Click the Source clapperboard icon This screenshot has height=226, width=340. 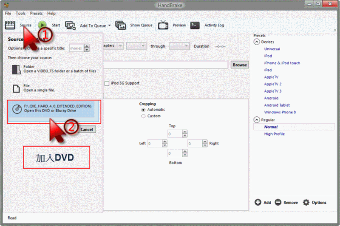pyautogui.click(x=10, y=25)
